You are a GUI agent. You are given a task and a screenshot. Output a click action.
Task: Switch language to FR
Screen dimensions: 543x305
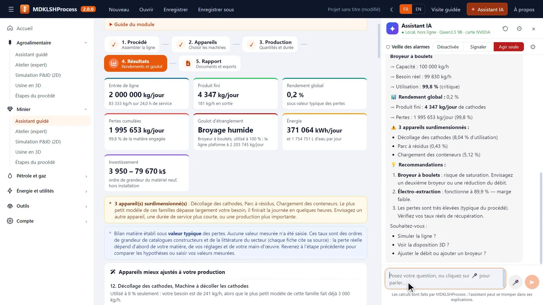click(x=406, y=9)
